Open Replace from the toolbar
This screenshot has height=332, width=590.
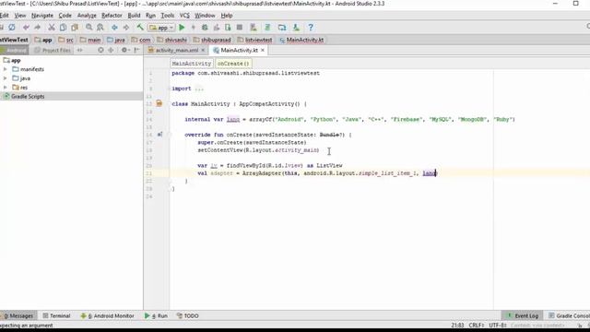[100, 28]
